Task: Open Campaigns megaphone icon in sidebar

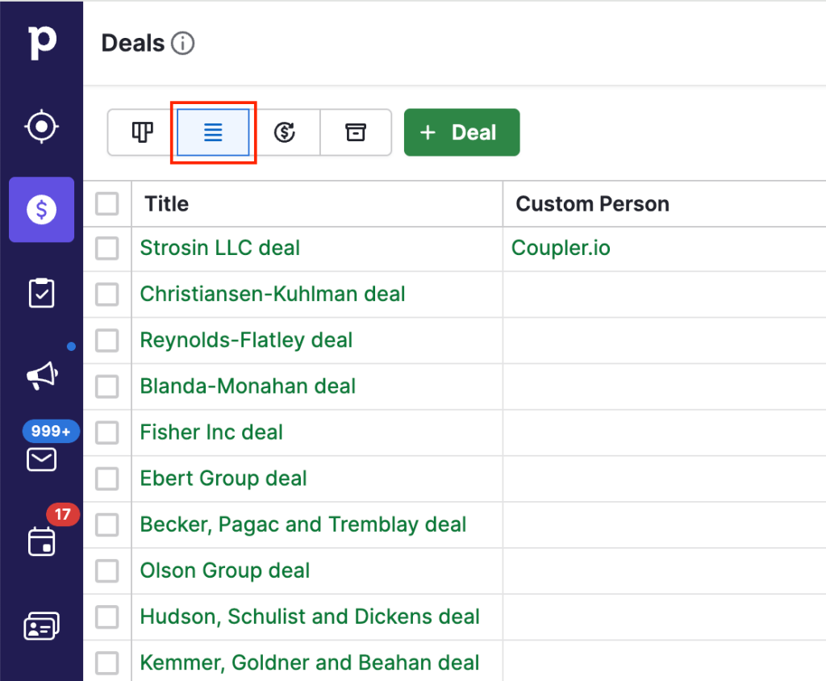Action: 42,375
